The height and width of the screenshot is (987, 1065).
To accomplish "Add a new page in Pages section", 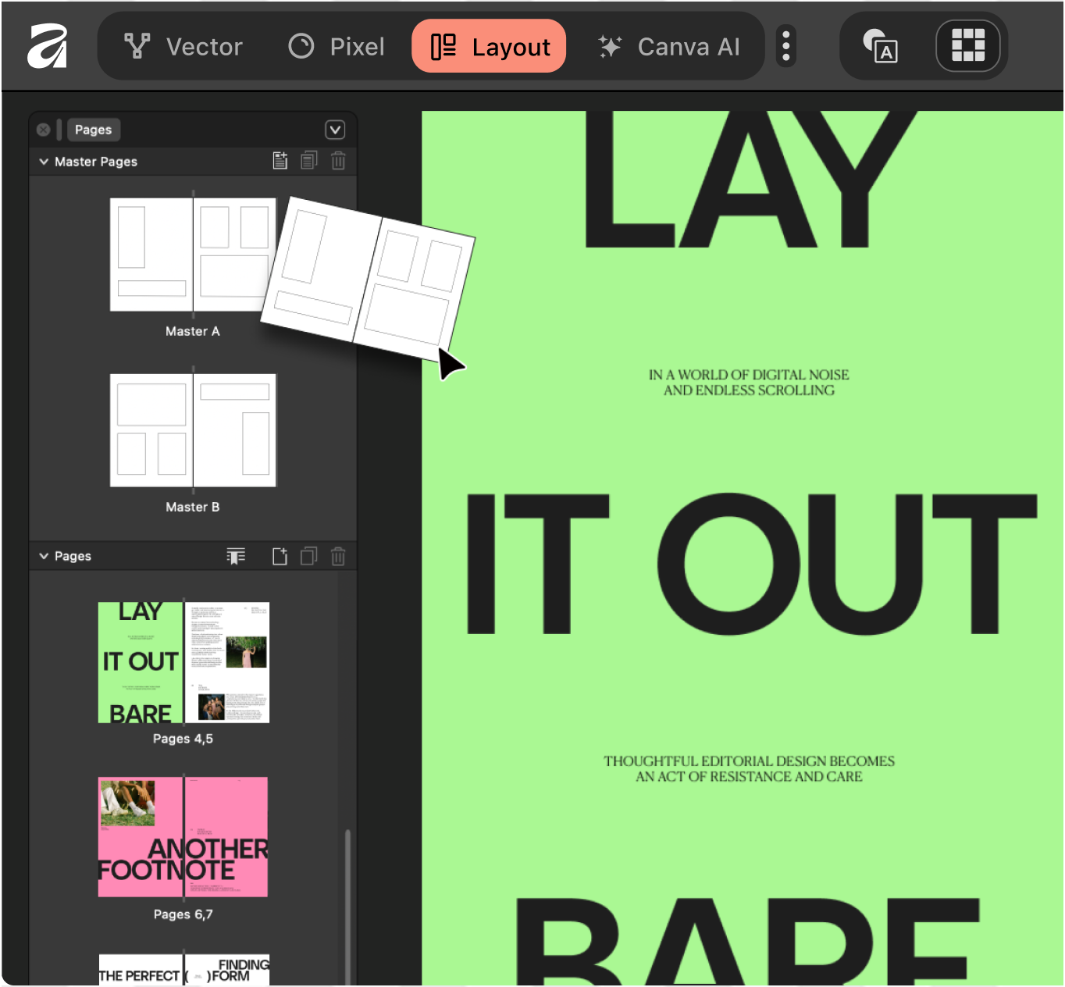I will click(280, 556).
